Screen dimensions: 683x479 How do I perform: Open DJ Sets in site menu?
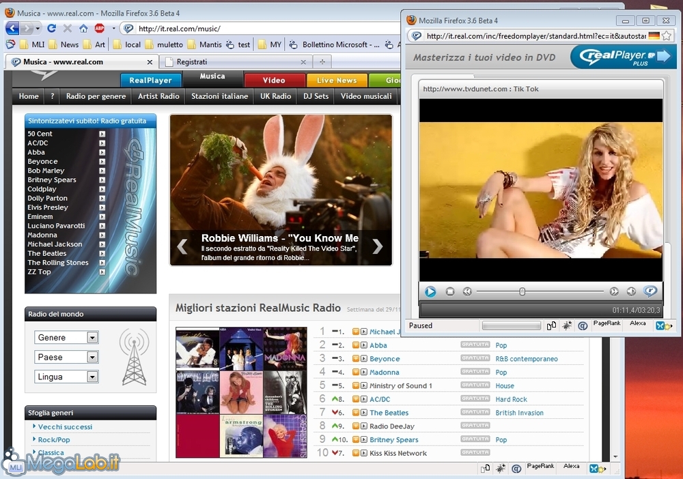316,96
